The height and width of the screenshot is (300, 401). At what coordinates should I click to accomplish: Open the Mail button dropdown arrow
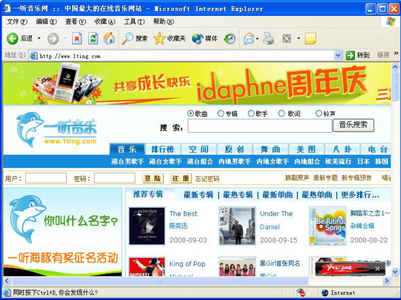tap(257, 39)
